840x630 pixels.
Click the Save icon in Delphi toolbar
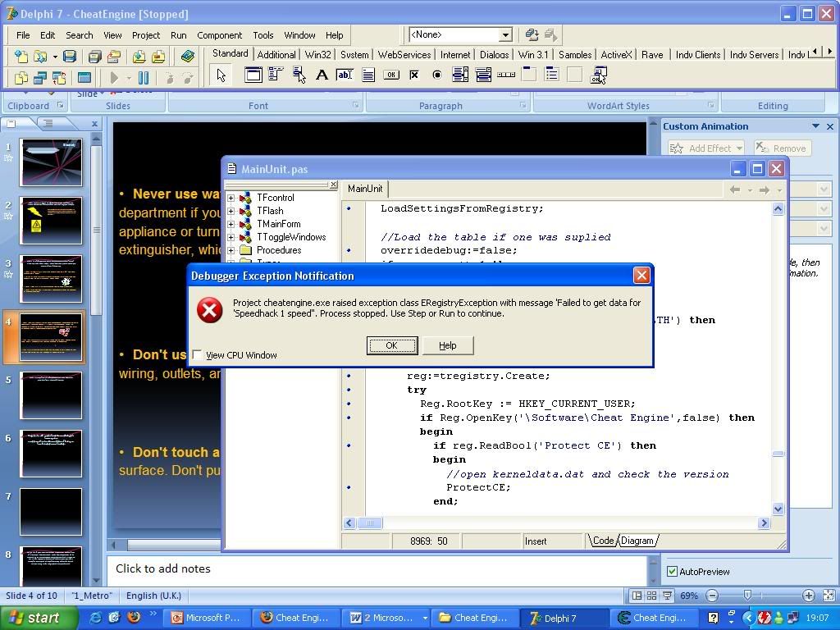click(70, 56)
